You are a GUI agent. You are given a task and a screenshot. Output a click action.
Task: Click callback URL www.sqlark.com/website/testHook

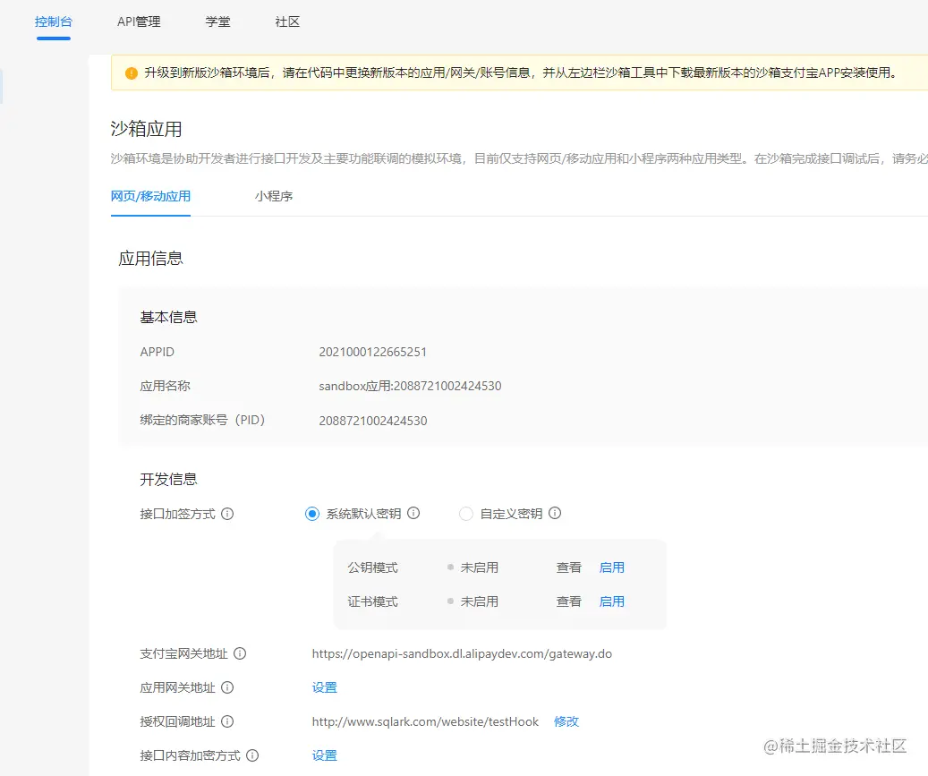click(x=425, y=721)
